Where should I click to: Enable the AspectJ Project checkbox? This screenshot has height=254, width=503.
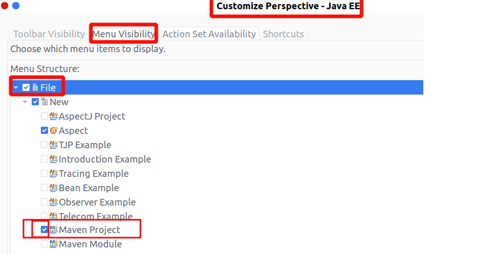click(x=44, y=117)
